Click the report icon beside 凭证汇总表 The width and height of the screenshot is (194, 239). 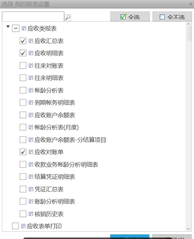pyautogui.click(x=31, y=189)
